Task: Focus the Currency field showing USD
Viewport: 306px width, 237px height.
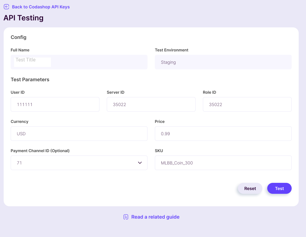Action: point(79,134)
